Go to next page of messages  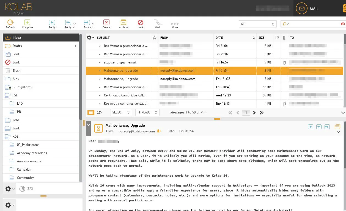(x=254, y=113)
